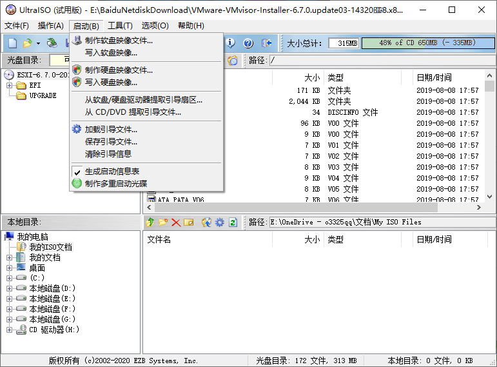This screenshot has height=367, width=497.
Task: Select 保存引导文件... menu entry
Action: click(146, 141)
